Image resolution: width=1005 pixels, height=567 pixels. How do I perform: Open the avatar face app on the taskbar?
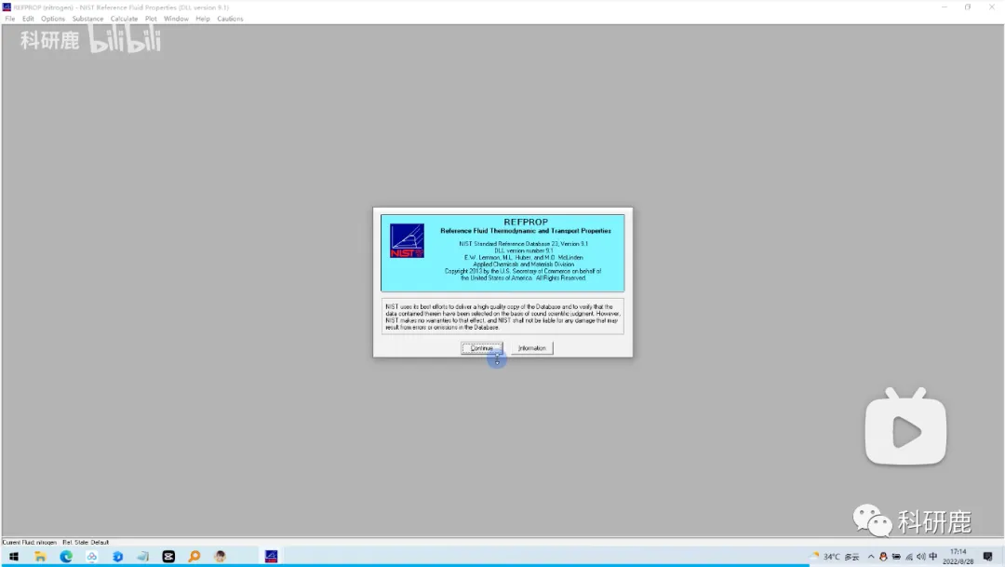pyautogui.click(x=220, y=557)
